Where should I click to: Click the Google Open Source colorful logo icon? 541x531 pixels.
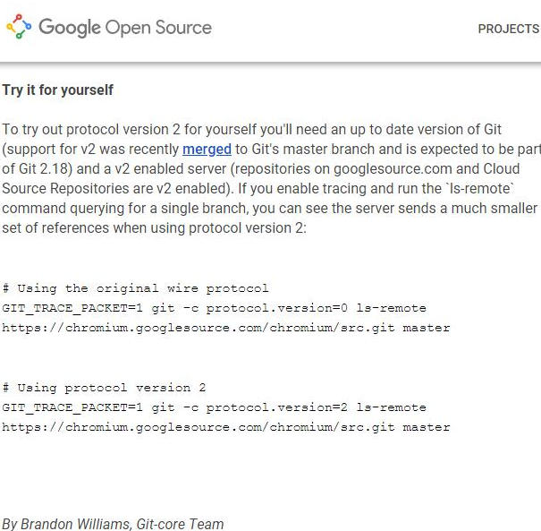19,27
